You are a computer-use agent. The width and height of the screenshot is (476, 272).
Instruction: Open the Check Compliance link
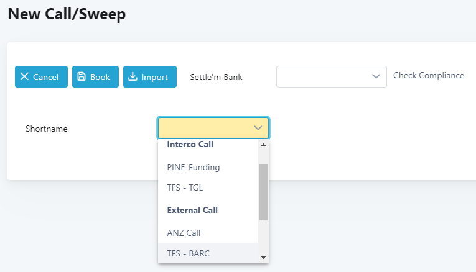[429, 75]
